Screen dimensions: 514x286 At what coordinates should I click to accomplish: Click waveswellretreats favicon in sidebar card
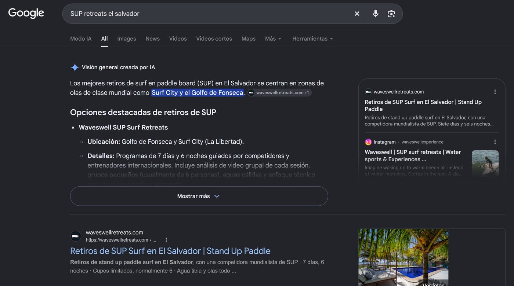coord(368,92)
